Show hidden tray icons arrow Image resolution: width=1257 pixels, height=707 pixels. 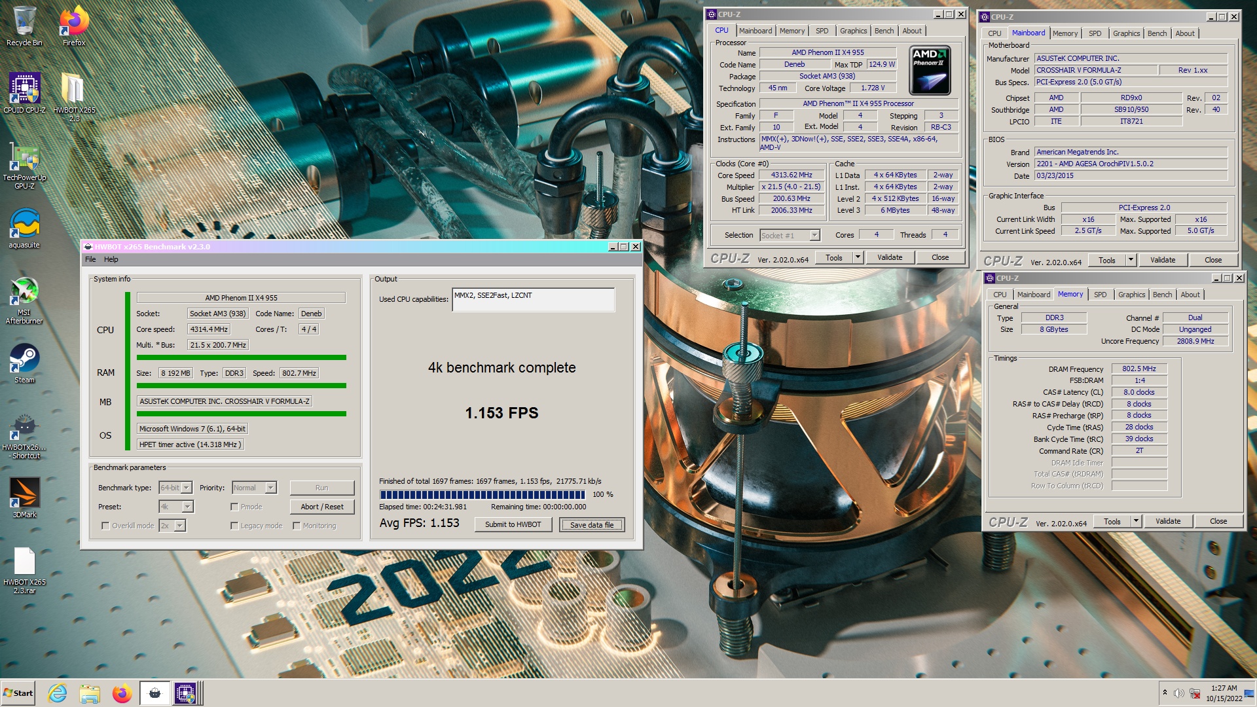[x=1165, y=693]
